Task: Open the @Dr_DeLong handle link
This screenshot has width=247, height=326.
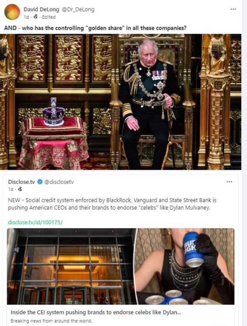Action: coord(78,10)
